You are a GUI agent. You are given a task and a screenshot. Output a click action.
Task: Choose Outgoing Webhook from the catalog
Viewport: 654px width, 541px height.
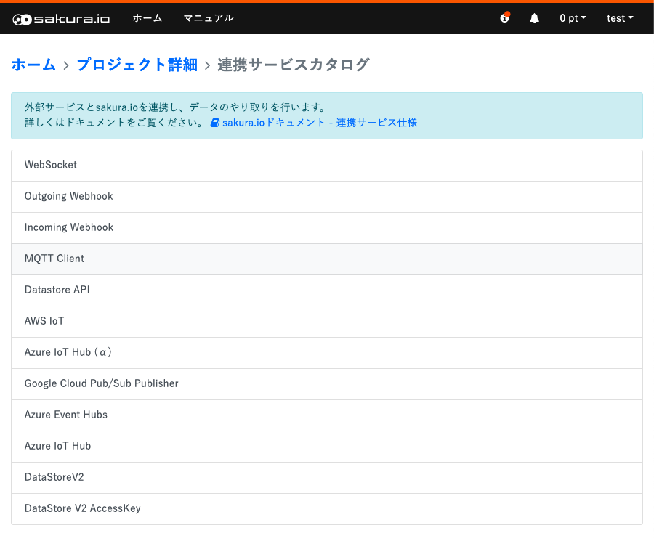[x=327, y=197]
